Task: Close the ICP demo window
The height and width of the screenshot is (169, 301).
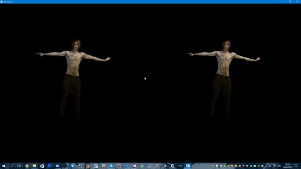Action: [x=297, y=2]
